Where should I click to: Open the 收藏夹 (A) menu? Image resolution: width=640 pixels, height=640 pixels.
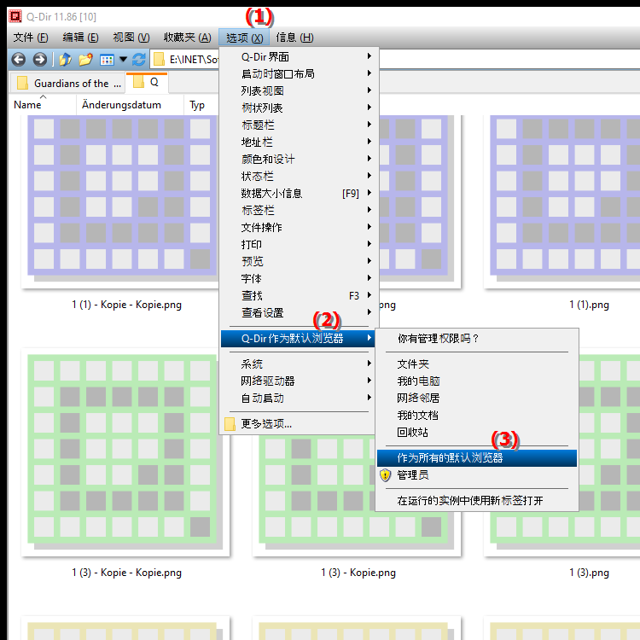tap(188, 38)
